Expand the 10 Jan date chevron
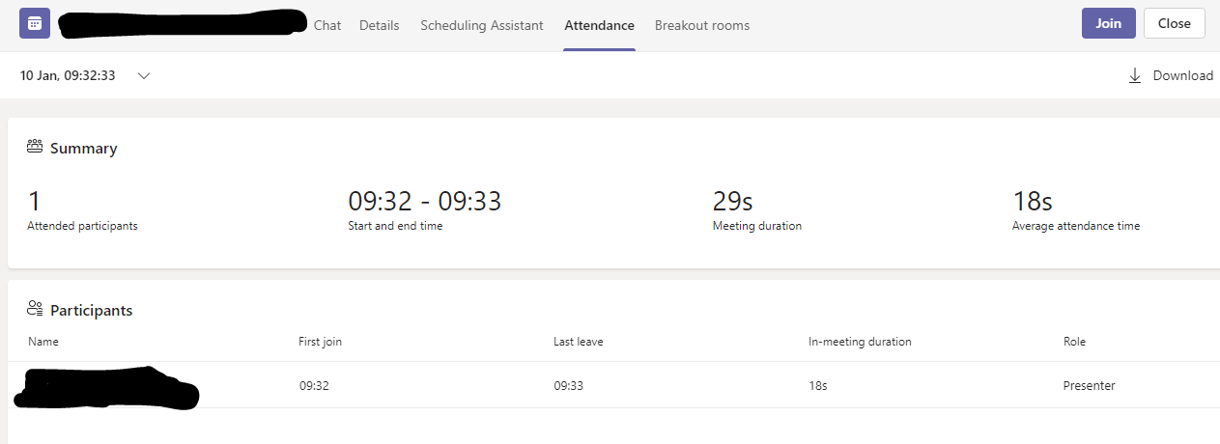The width and height of the screenshot is (1220, 444). (144, 76)
